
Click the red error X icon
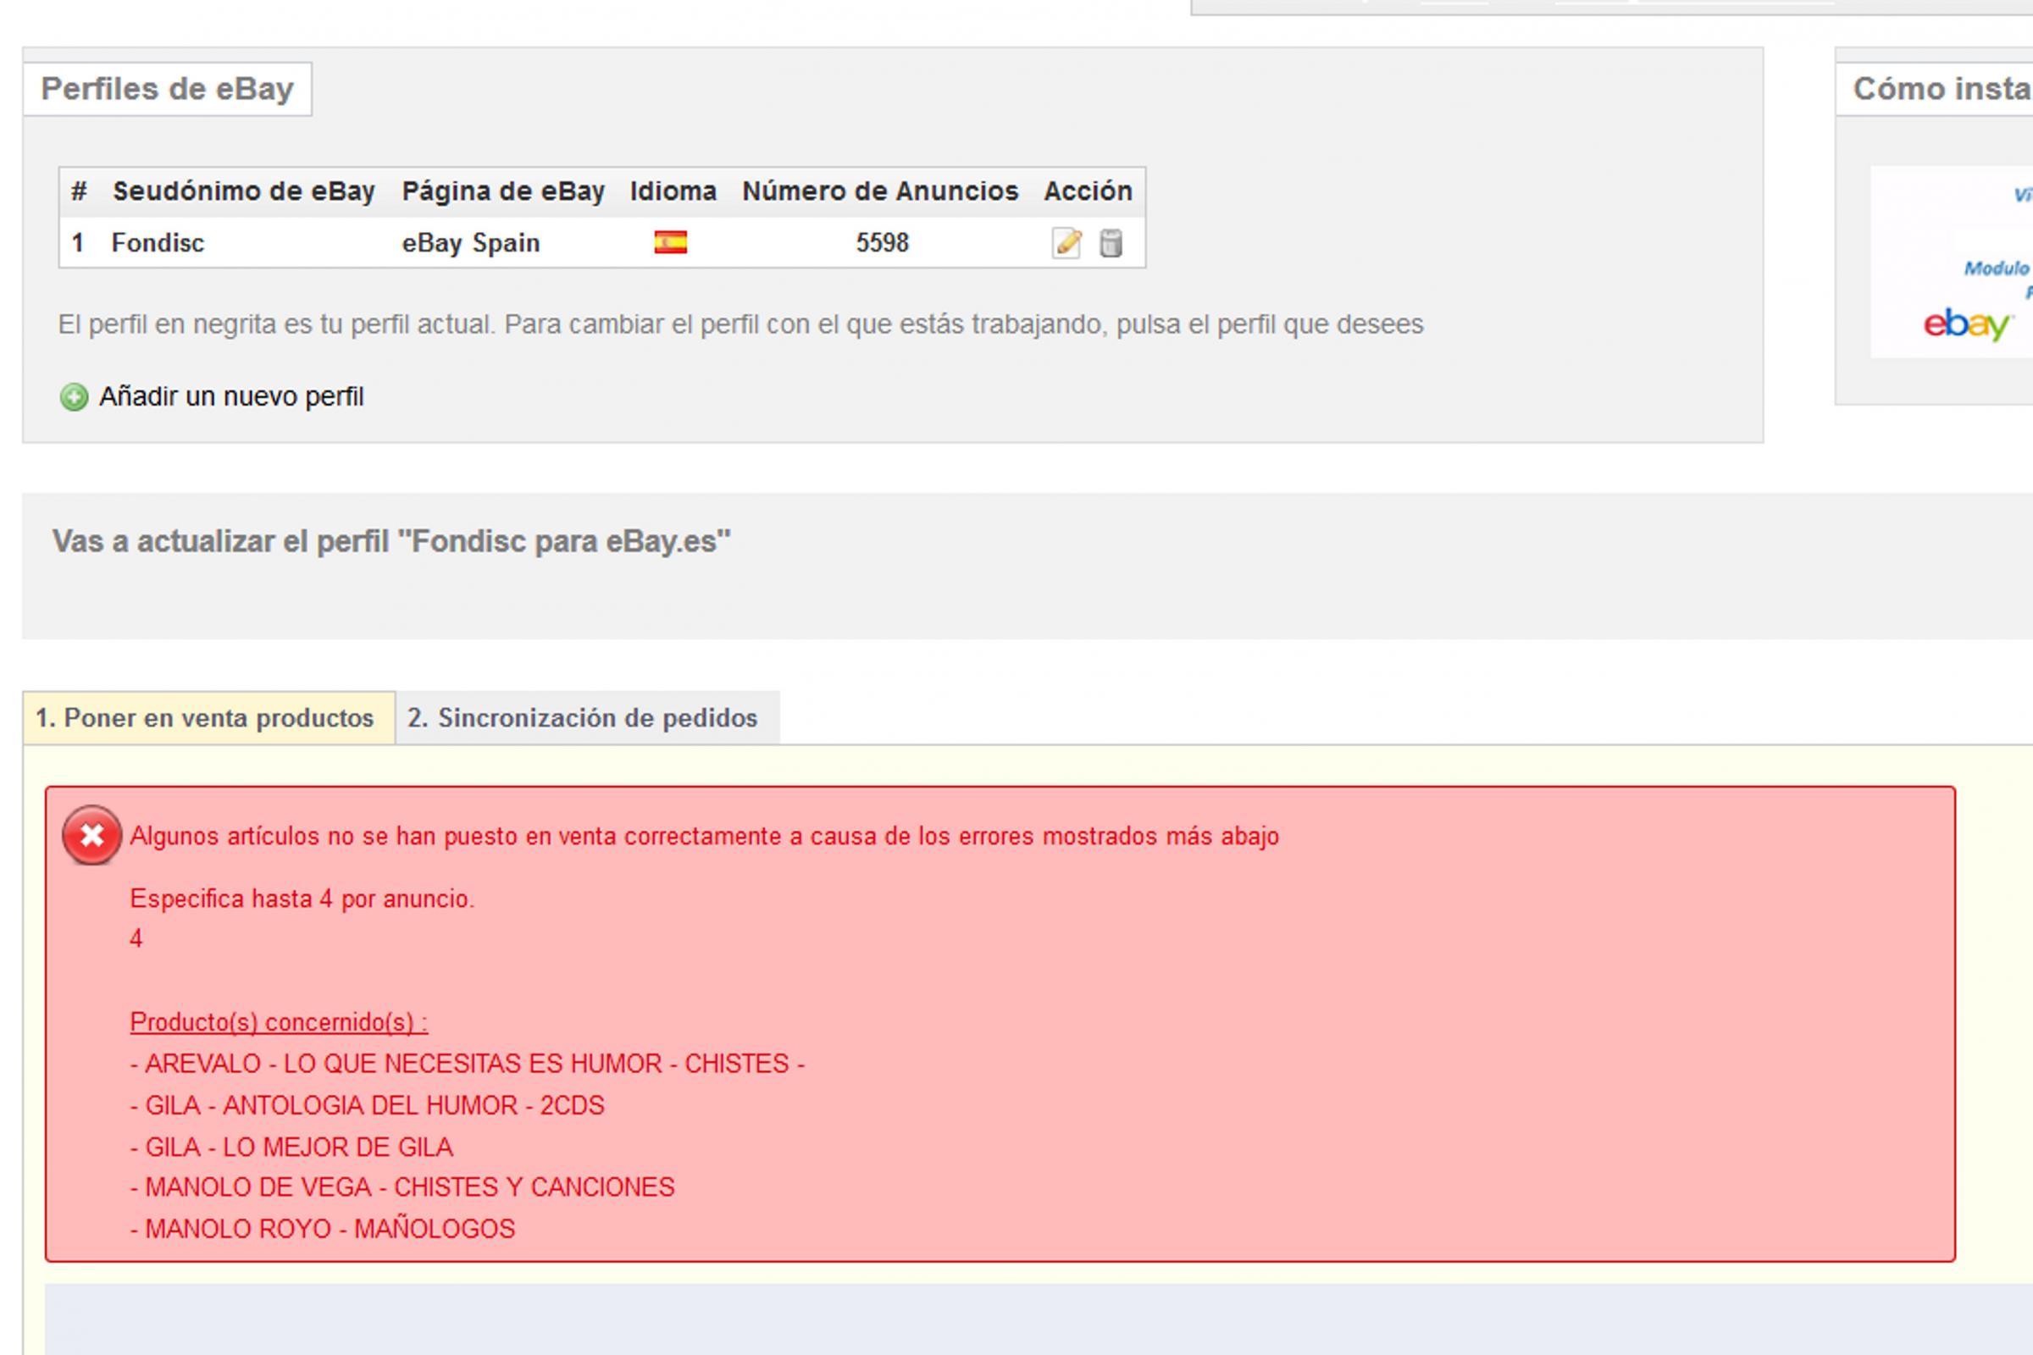tap(91, 836)
